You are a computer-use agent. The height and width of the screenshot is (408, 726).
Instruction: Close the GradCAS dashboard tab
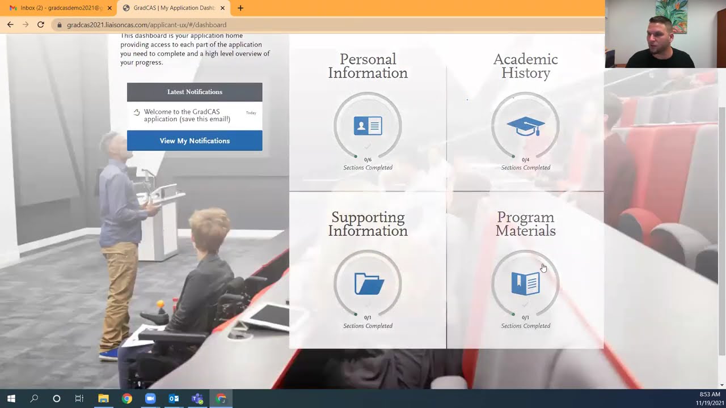coord(222,8)
